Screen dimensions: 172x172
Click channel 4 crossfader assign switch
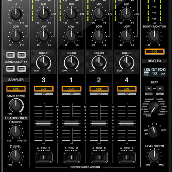[x=127, y=157]
